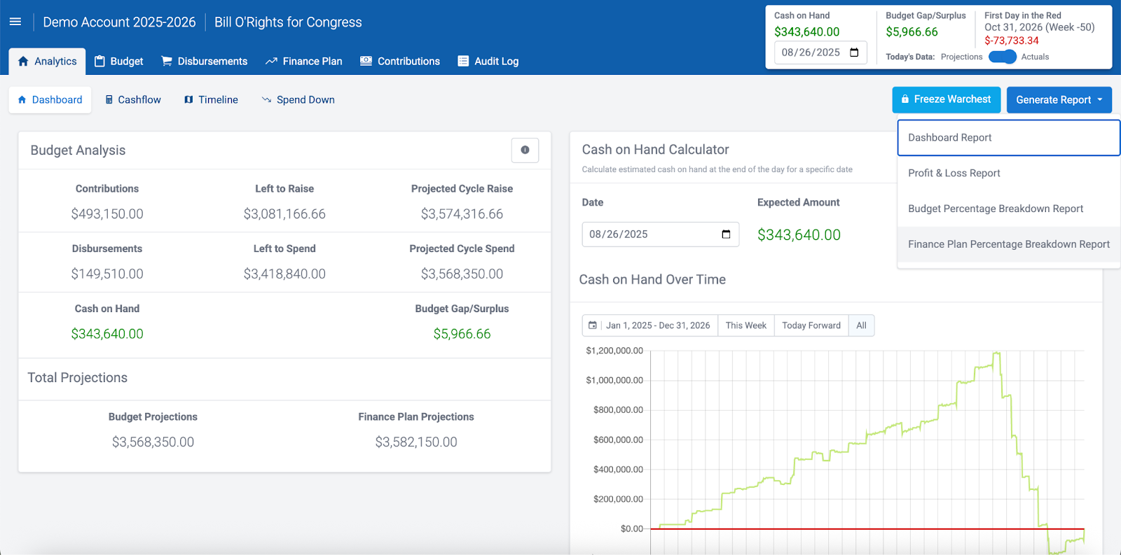Open the hamburger navigation menu
1121x555 pixels.
(x=15, y=22)
